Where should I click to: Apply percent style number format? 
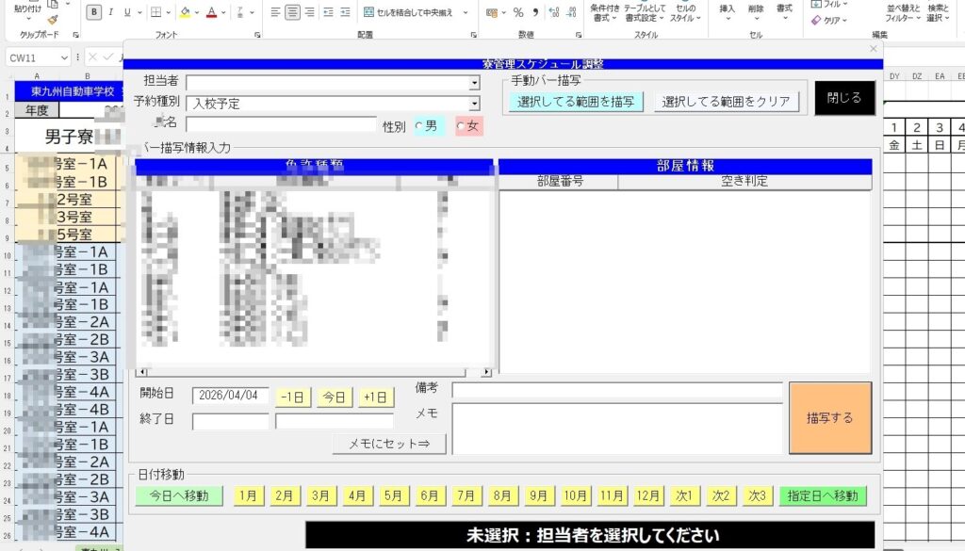click(517, 12)
